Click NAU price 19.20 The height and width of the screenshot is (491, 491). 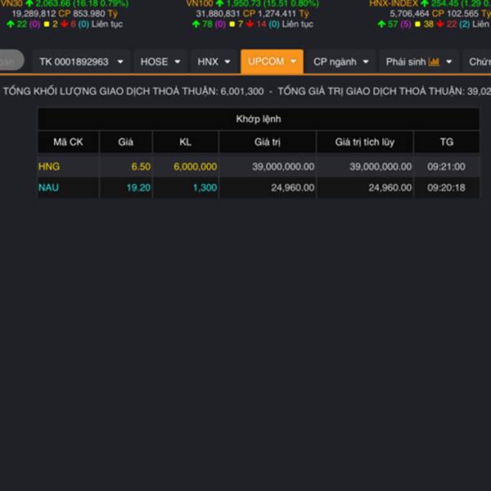pyautogui.click(x=138, y=187)
